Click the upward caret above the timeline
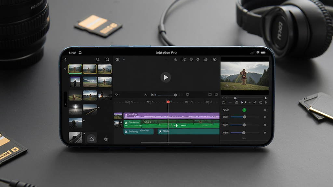The width and height of the screenshot is (333, 187). (145, 95)
